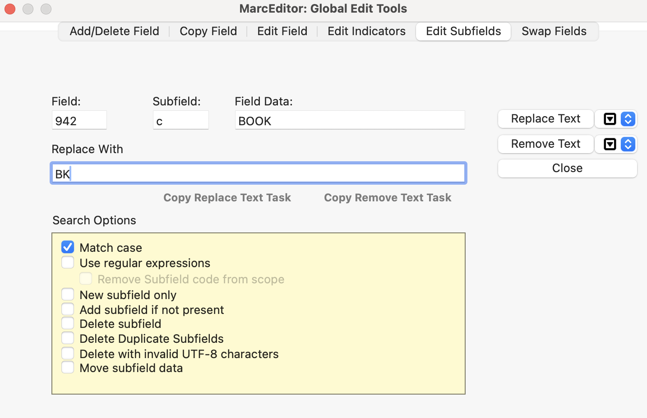This screenshot has height=418, width=647.
Task: Click the Subfield input containing c
Action: tap(181, 120)
